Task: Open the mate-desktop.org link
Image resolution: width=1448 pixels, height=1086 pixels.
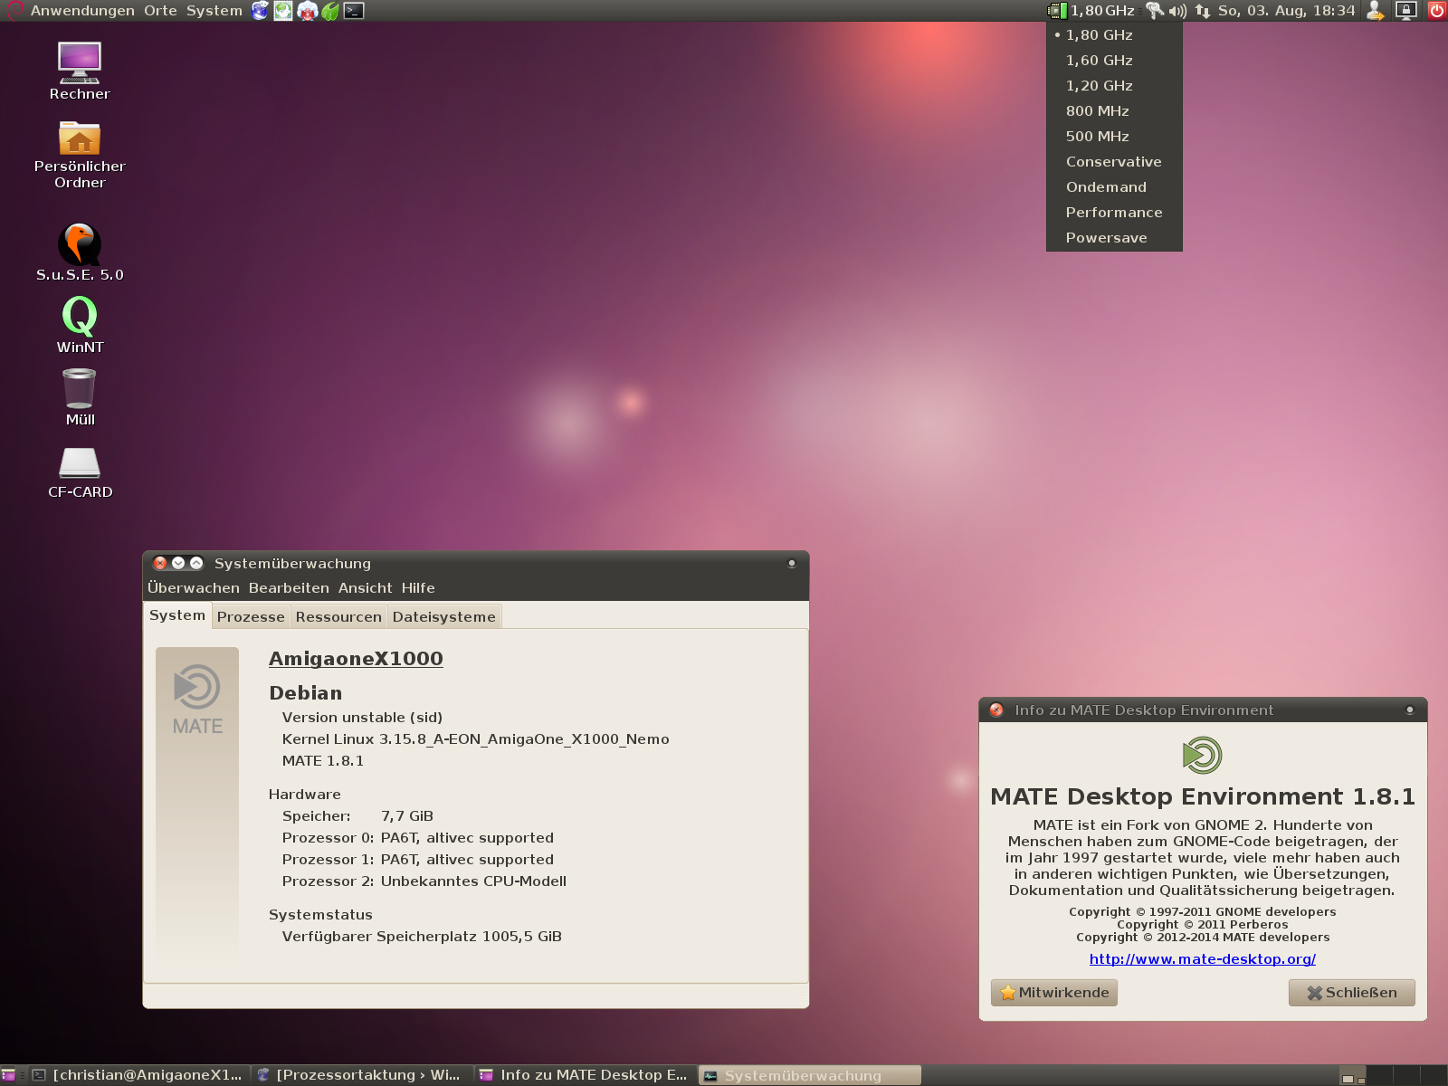Action: 1202,959
